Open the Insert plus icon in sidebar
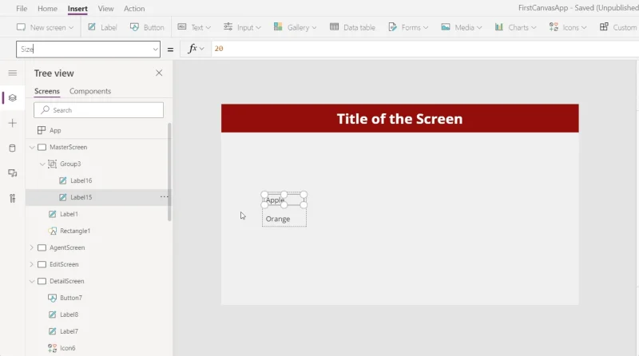 point(13,123)
